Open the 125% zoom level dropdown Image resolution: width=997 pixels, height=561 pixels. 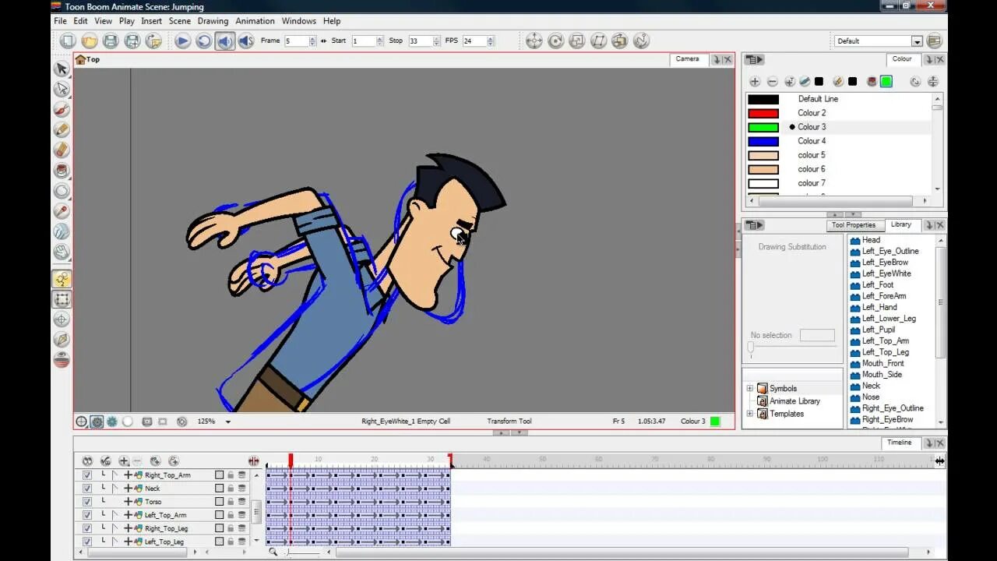[x=227, y=421]
